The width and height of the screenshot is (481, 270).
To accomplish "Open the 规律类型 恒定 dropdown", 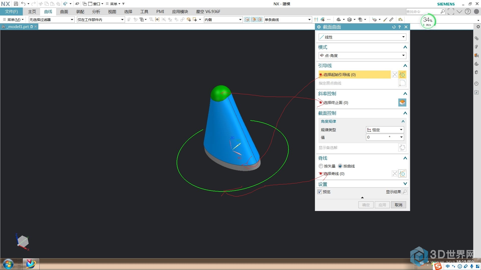I will (x=385, y=130).
